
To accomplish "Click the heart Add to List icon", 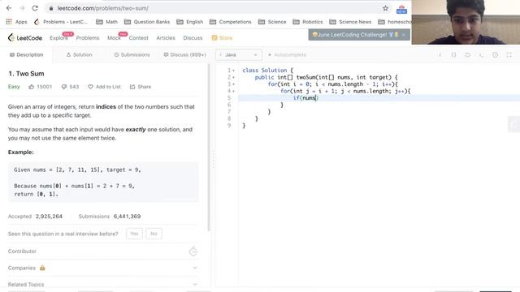I will pos(90,87).
